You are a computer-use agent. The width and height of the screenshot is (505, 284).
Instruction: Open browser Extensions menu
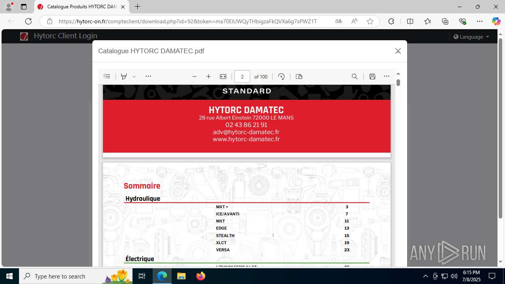(x=391, y=21)
